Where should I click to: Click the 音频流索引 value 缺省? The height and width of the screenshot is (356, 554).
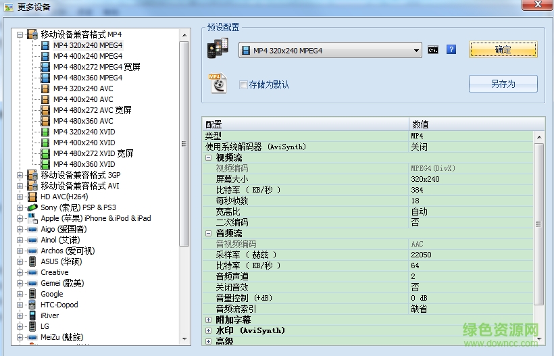(419, 309)
